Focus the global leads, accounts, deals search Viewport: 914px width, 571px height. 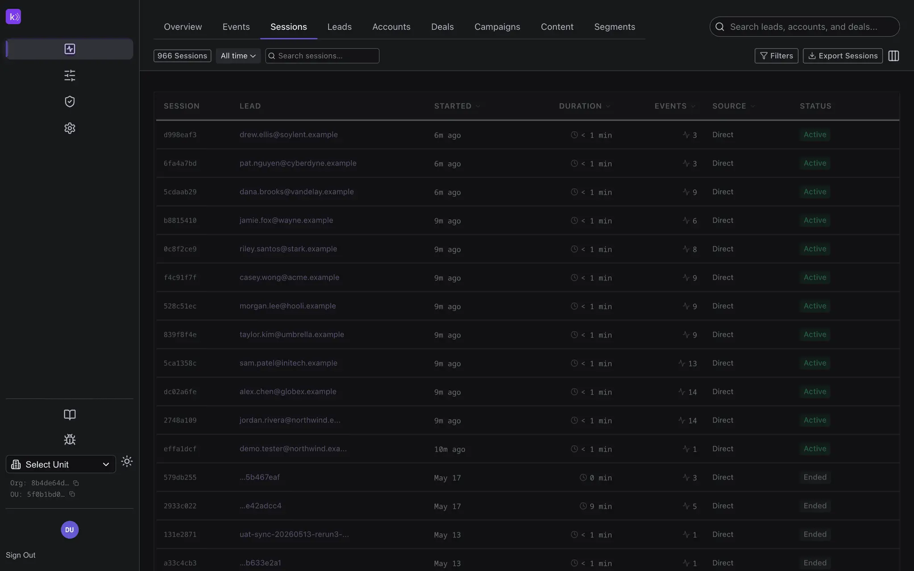(804, 27)
